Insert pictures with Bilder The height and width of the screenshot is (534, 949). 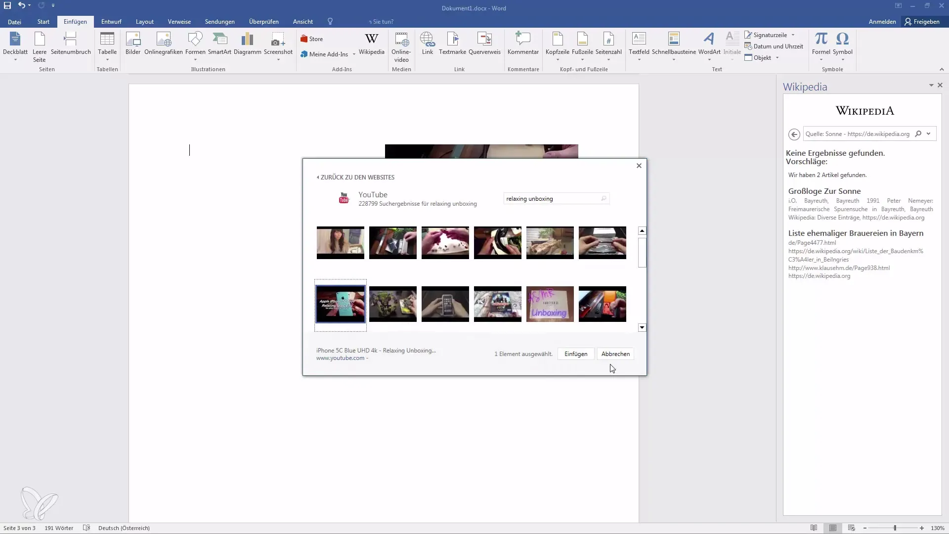[133, 44]
